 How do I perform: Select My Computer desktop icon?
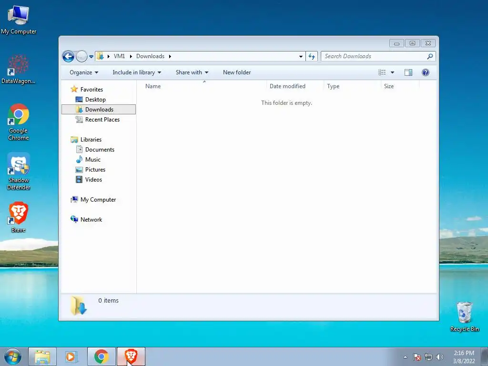click(19, 20)
